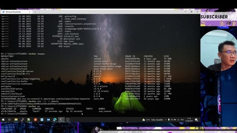The height and width of the screenshot is (133, 237).
Task: Click the 'latest-kafka-stage' tag value
Action: pyautogui.click(x=105, y=64)
